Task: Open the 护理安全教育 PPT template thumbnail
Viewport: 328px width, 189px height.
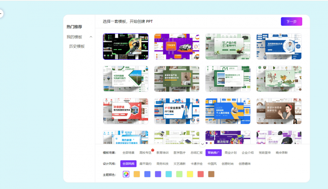Action: pyautogui.click(x=177, y=111)
